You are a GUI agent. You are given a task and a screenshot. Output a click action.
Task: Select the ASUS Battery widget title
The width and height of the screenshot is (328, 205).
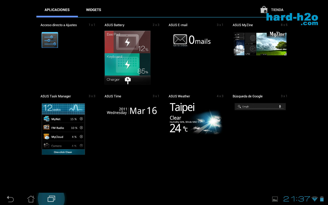115,25
